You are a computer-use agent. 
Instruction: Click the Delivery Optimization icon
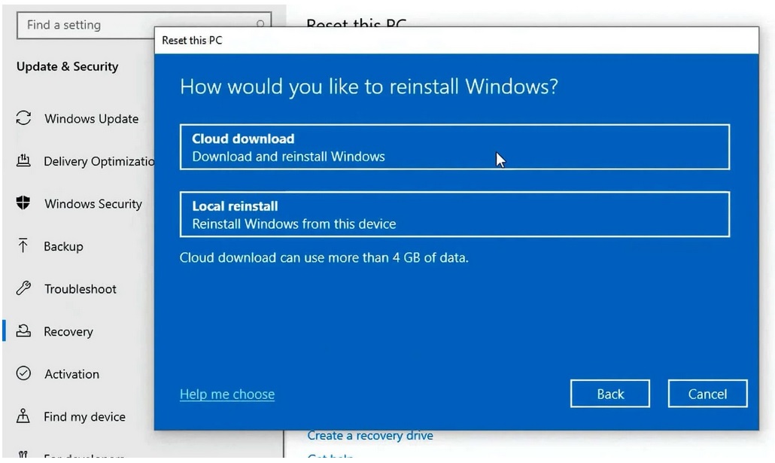[23, 160]
